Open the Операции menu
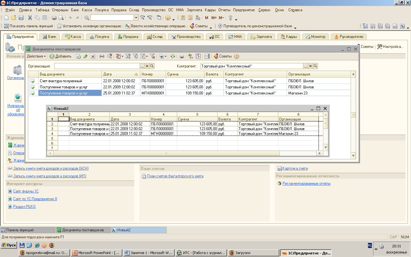Screen dimensions: 411x257 60,10
